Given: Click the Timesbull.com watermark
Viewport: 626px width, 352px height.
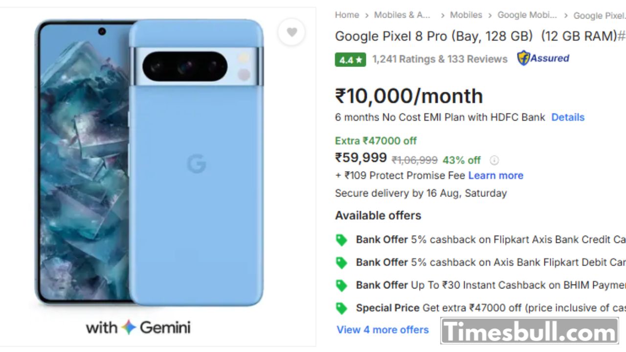Looking at the screenshot, I should pyautogui.click(x=529, y=332).
